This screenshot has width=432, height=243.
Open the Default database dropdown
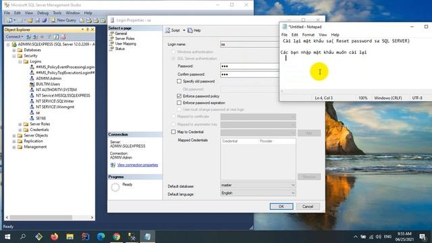click(258, 185)
